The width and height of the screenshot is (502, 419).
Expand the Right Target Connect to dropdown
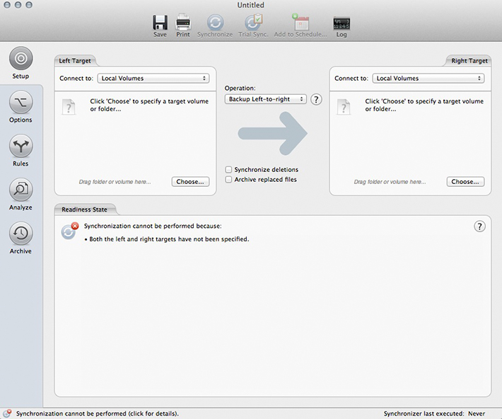(429, 79)
